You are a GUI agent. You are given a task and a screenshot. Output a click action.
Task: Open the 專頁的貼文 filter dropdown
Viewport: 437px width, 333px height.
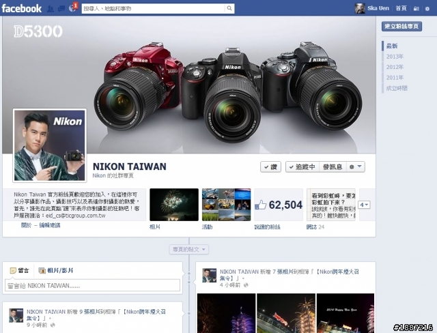click(x=189, y=249)
